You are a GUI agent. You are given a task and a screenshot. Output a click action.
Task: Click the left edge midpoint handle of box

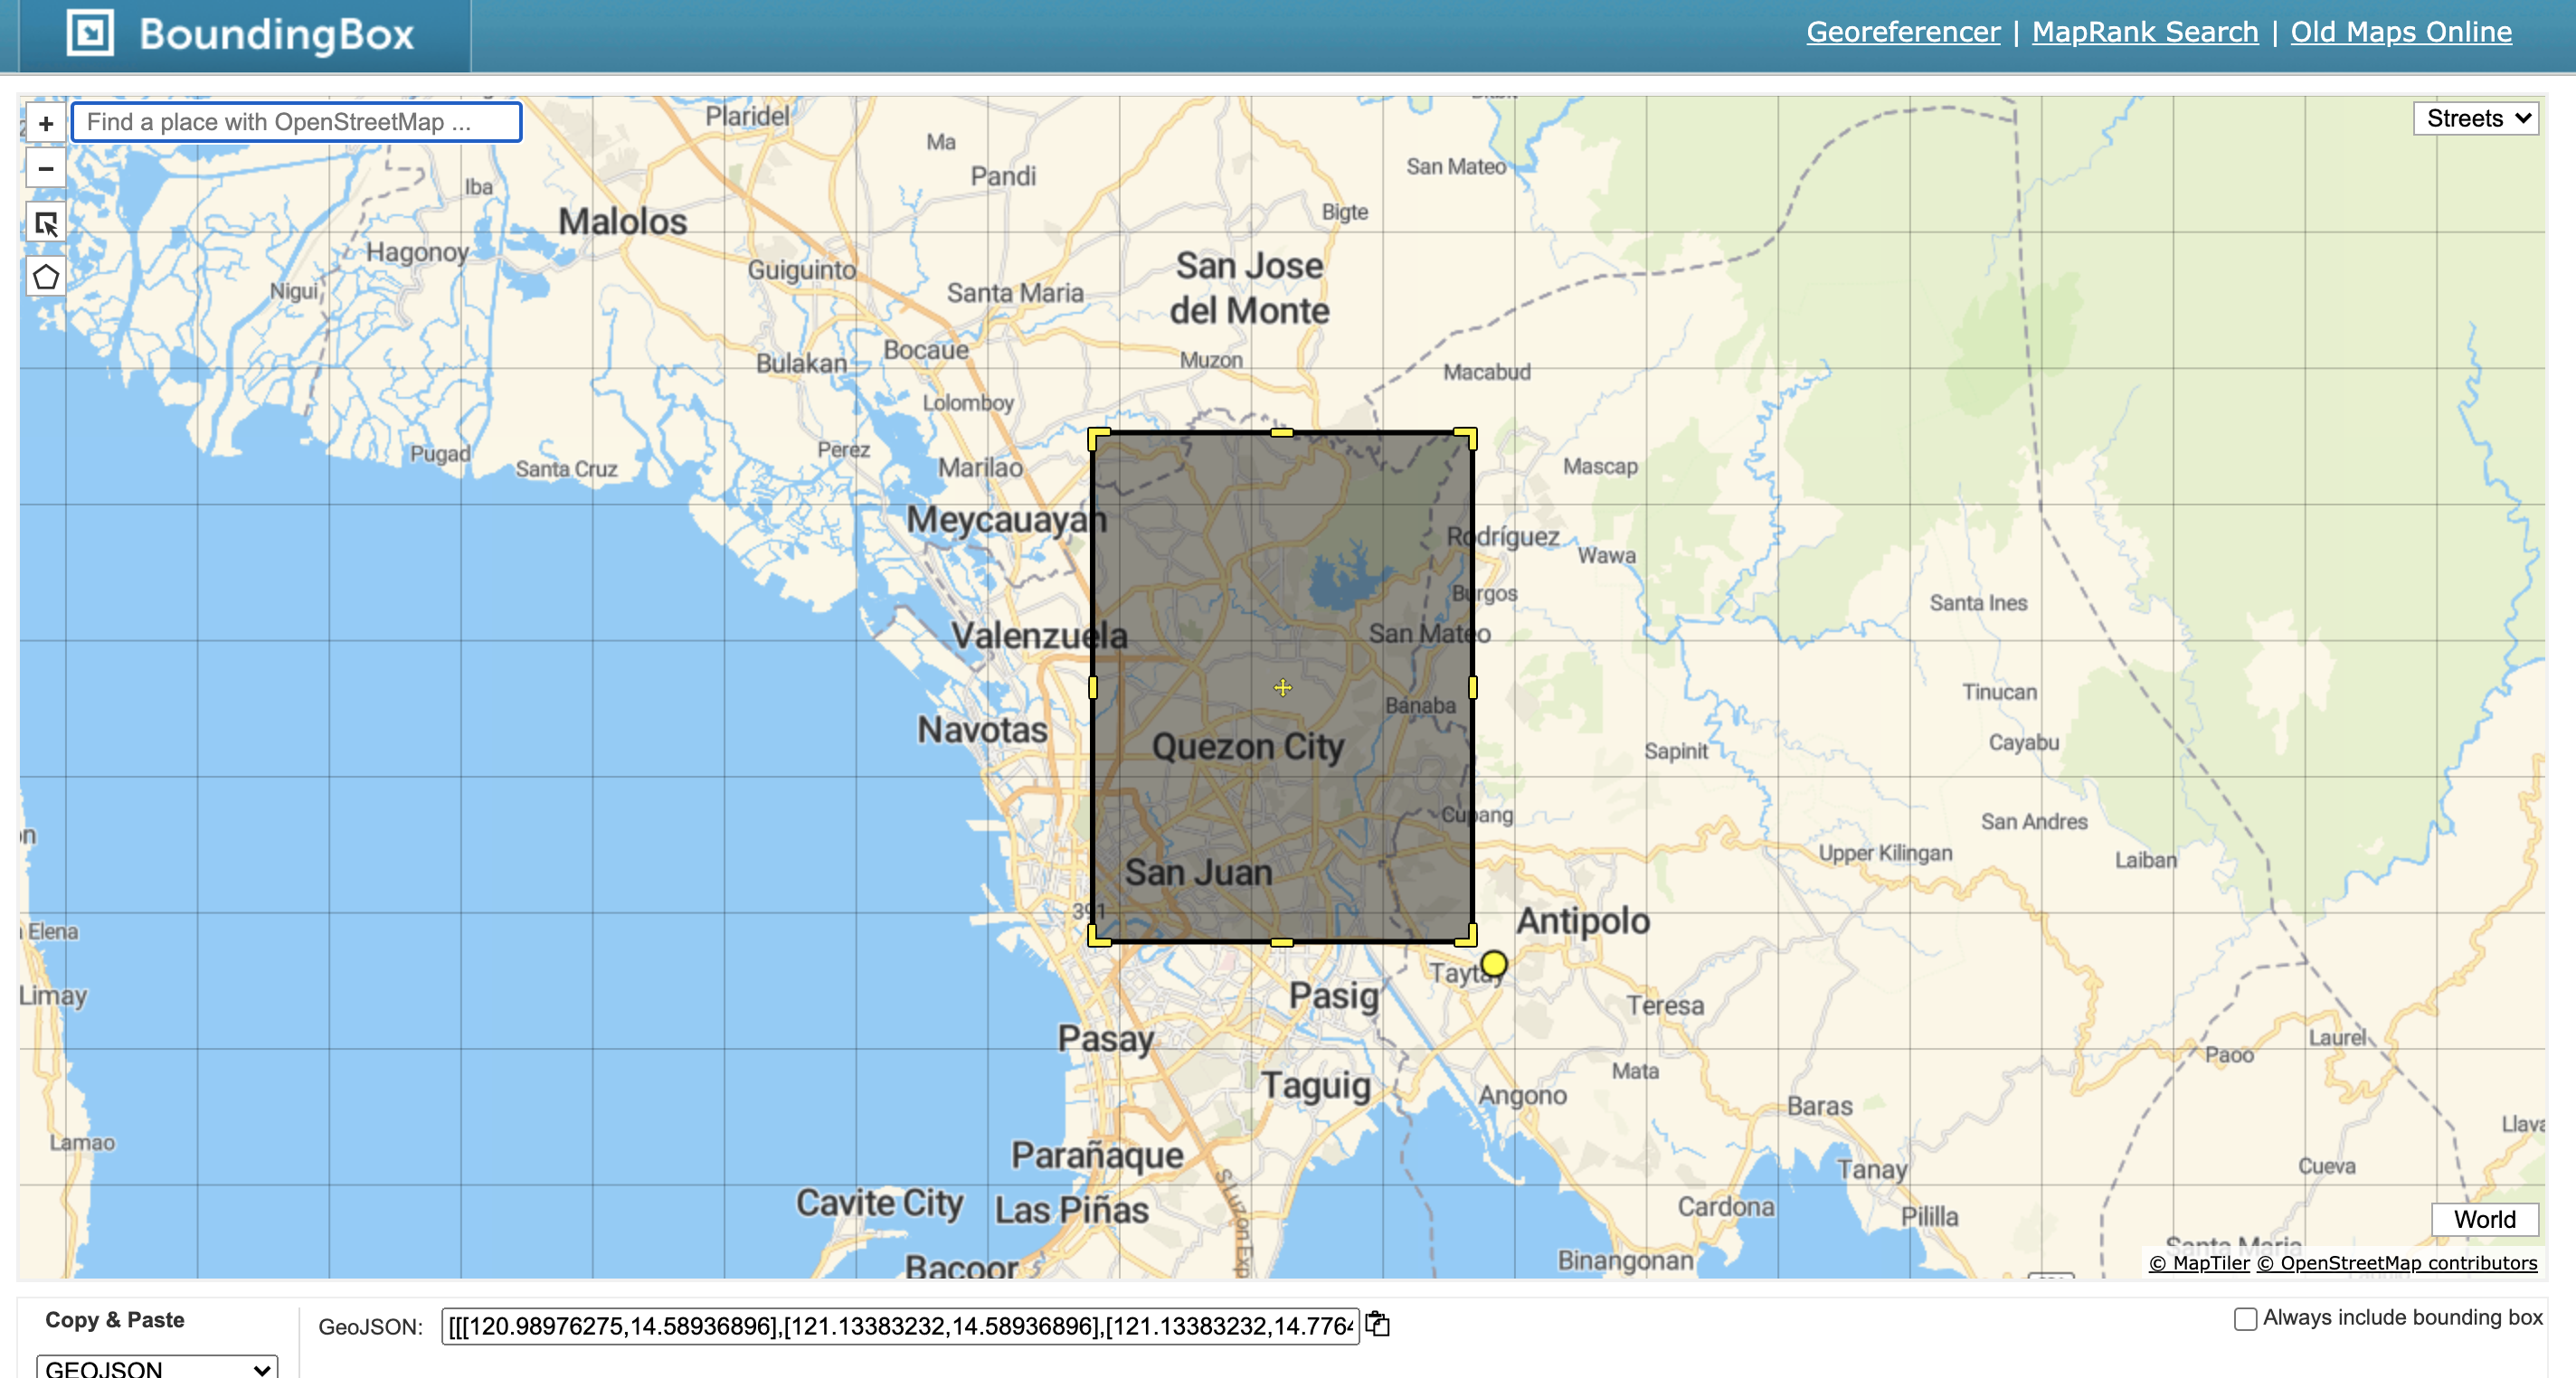[1092, 687]
